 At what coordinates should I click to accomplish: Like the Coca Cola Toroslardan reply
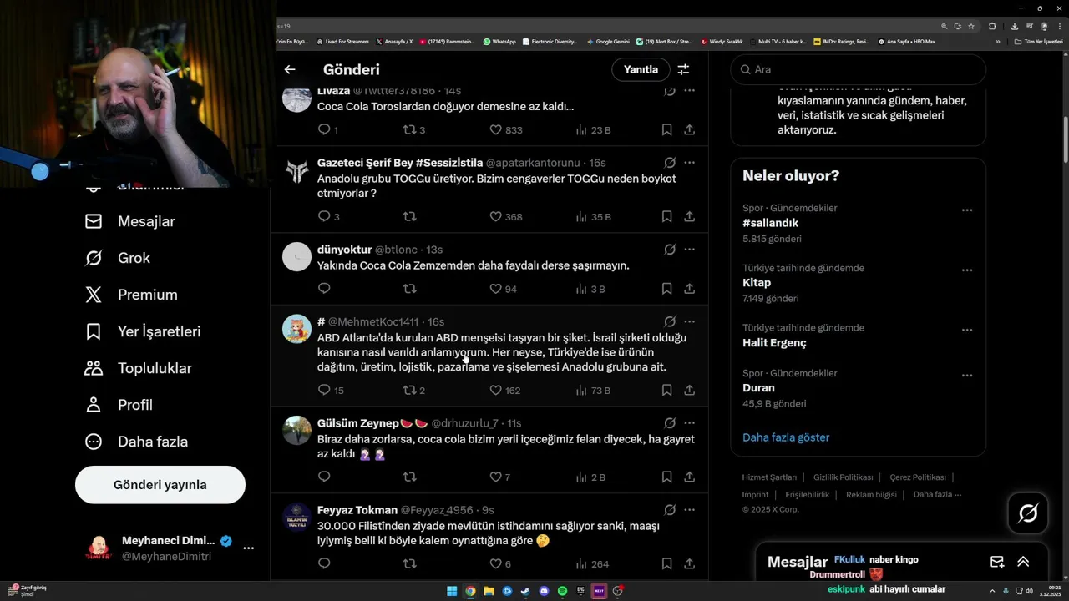[x=505, y=130]
